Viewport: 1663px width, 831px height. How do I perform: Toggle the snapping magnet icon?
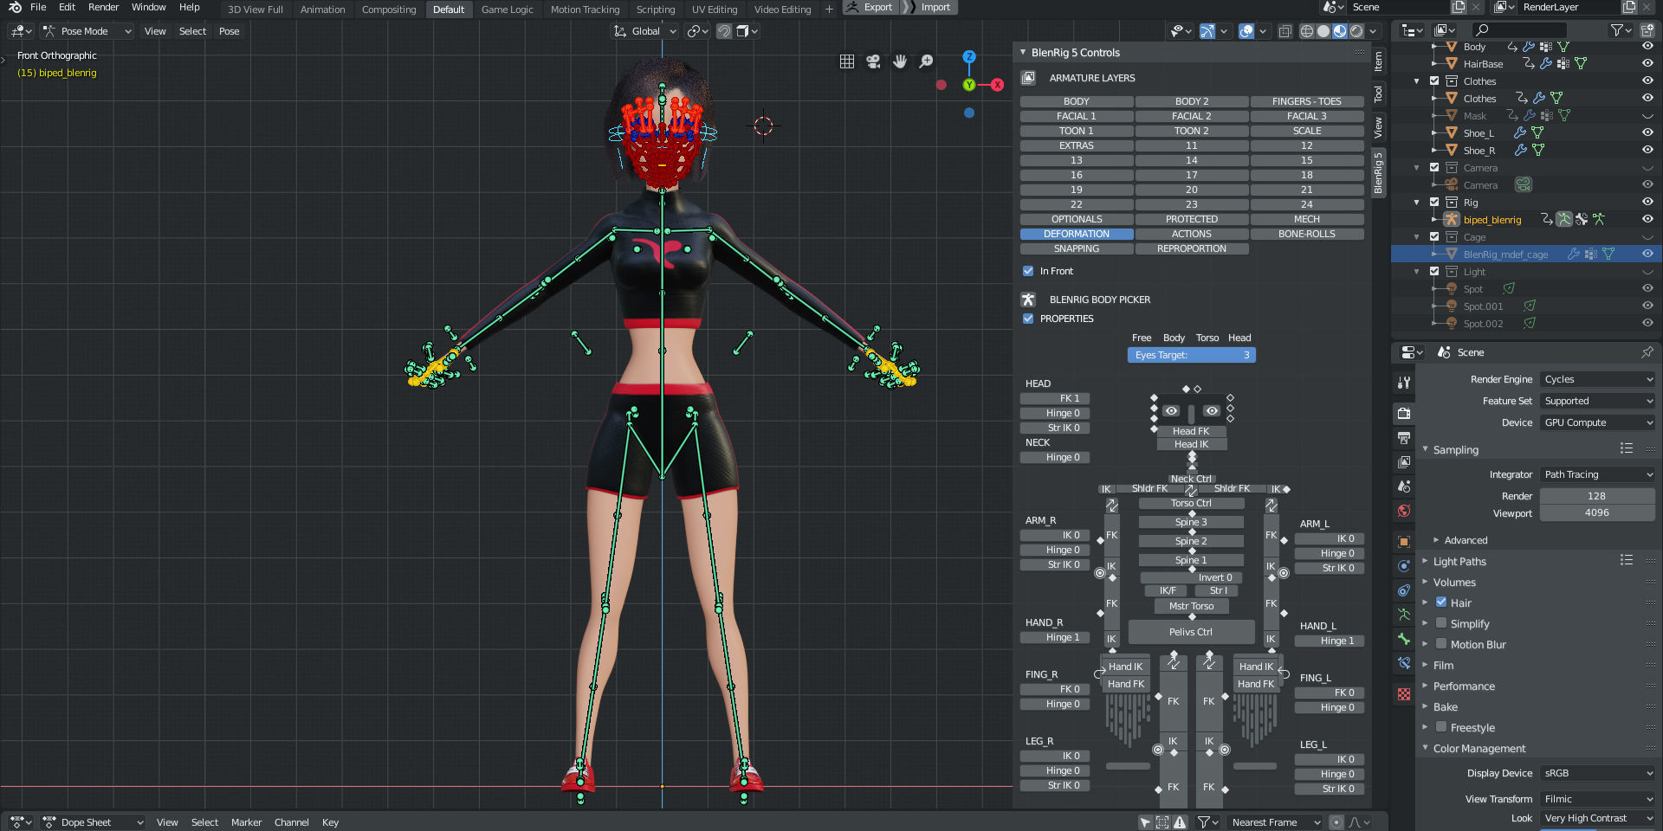tap(725, 31)
